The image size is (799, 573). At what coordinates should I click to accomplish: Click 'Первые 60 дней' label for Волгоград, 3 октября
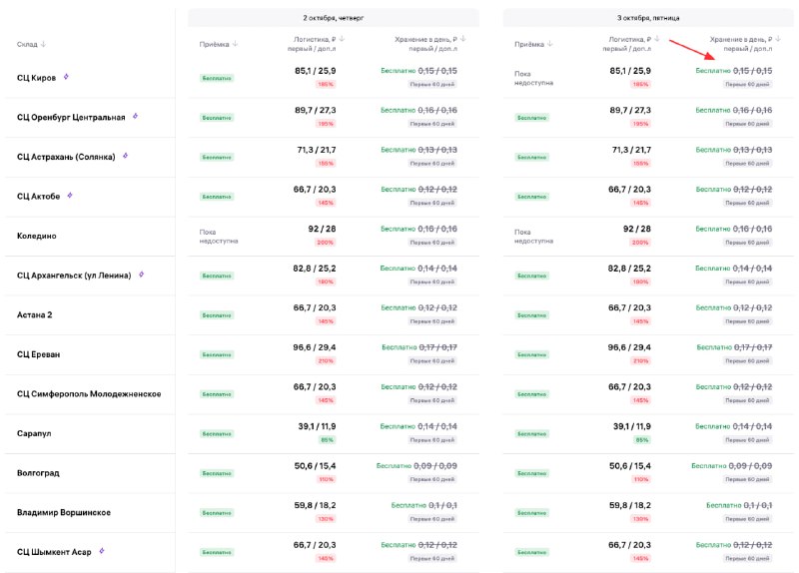click(747, 479)
